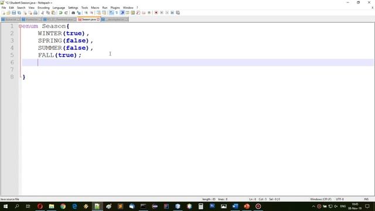The width and height of the screenshot is (375, 211).
Task: Click empty line 6 in editor
Action: (197, 63)
